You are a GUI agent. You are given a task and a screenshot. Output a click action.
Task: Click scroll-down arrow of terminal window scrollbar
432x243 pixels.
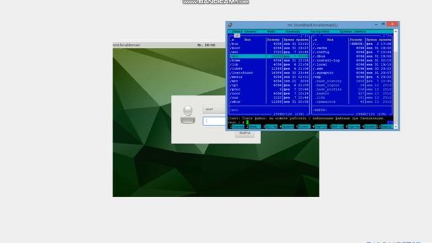click(396, 127)
